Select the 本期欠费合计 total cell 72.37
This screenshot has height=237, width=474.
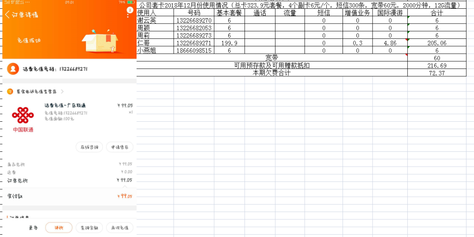pyautogui.click(x=437, y=73)
